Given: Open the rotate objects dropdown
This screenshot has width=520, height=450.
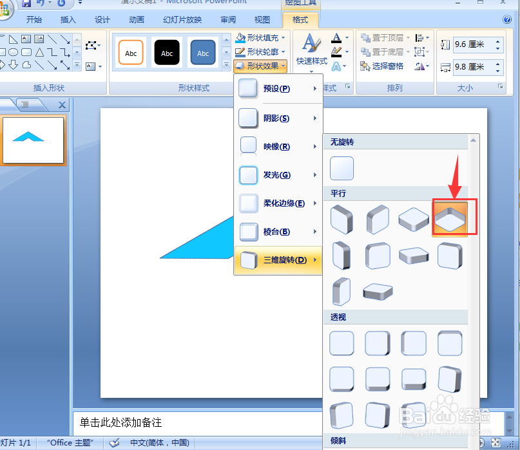Looking at the screenshot, I should pos(422,66).
